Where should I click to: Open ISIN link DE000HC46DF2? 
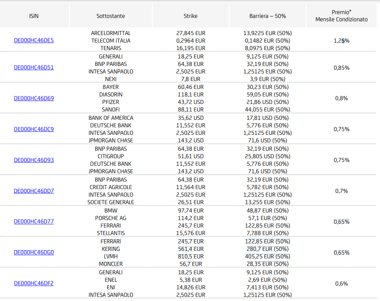[34, 283]
